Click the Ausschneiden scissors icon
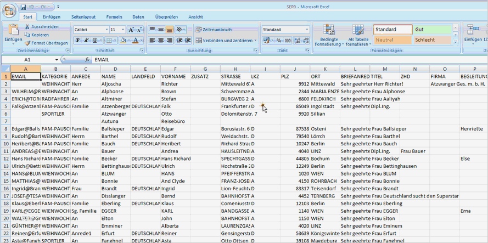The width and height of the screenshot is (488, 243). (x=27, y=26)
